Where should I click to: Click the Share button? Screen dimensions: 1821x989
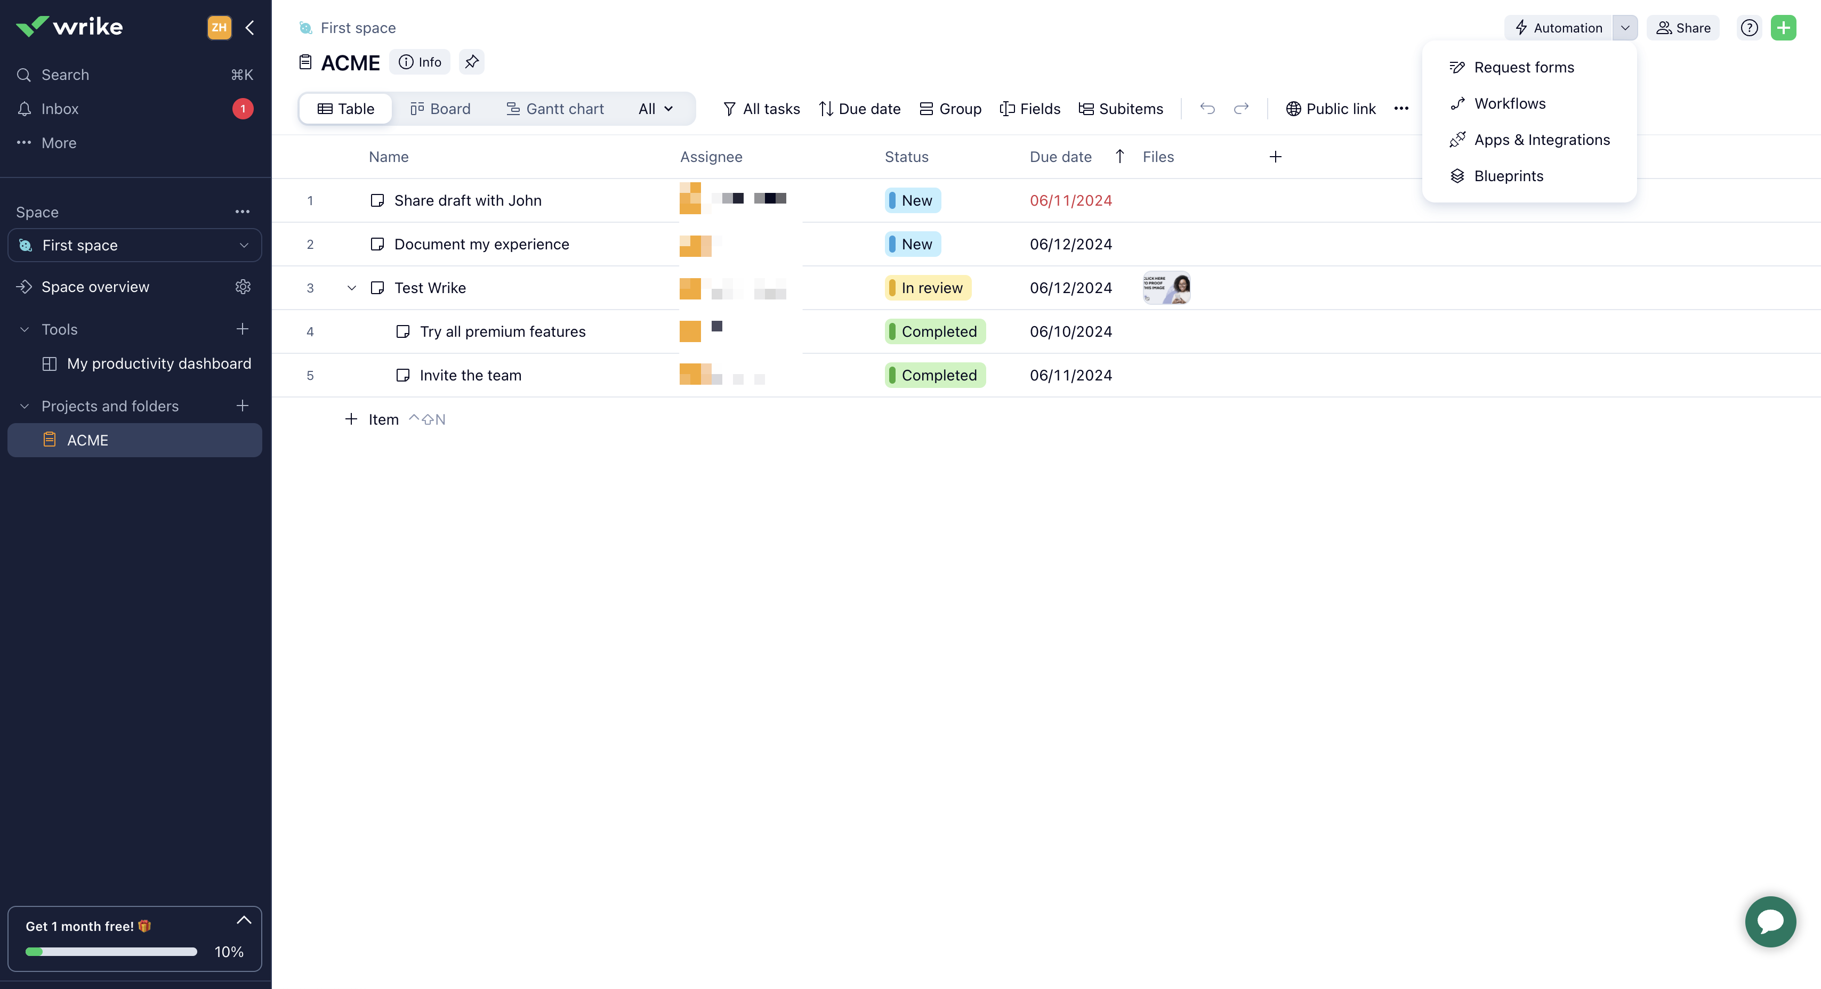point(1683,28)
